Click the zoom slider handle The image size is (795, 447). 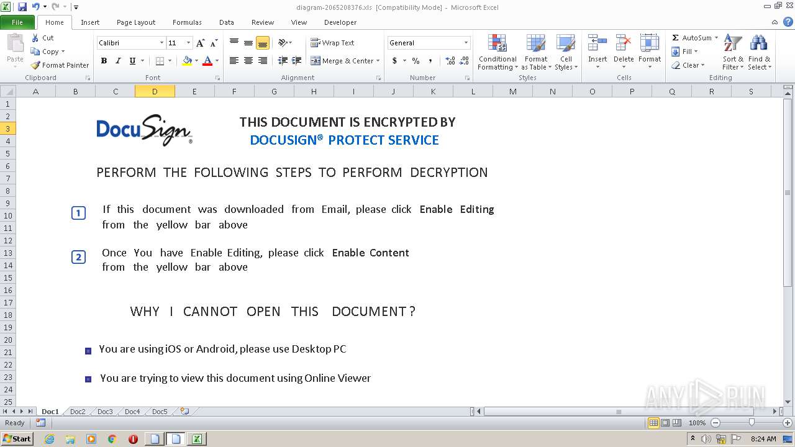click(752, 423)
